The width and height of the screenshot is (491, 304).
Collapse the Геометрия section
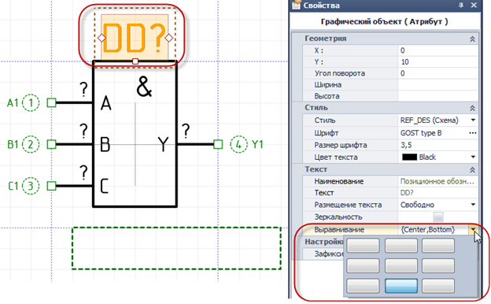point(472,39)
